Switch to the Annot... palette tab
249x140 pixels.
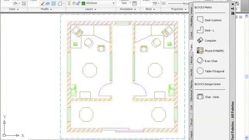pos(191,58)
